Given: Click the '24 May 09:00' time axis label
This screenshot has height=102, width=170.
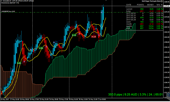Looking at the screenshot, I should coord(54,99).
